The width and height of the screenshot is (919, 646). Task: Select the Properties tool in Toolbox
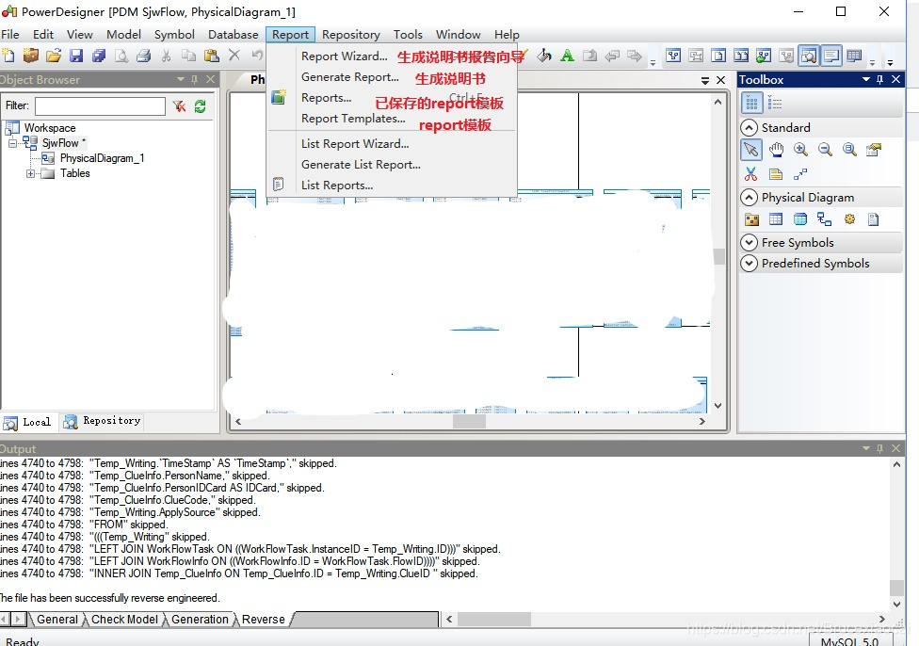874,150
